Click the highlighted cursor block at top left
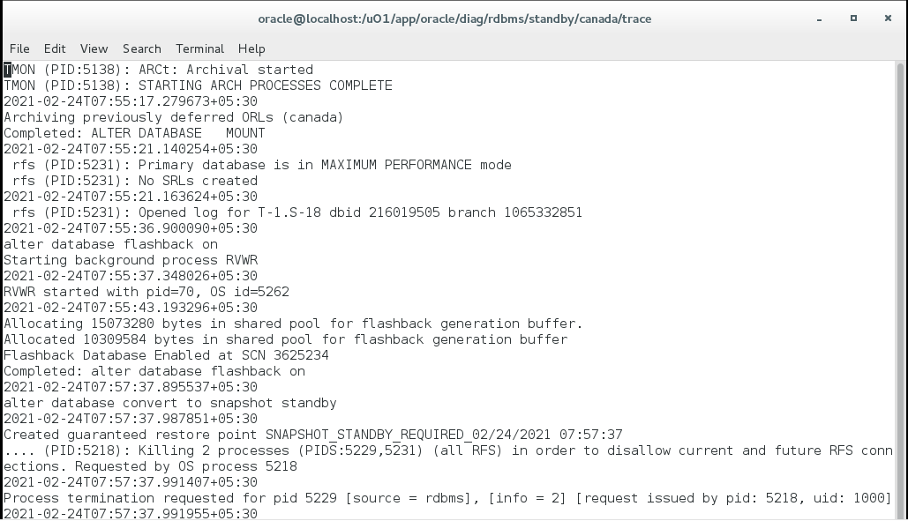This screenshot has width=908, height=521. pos(5,69)
